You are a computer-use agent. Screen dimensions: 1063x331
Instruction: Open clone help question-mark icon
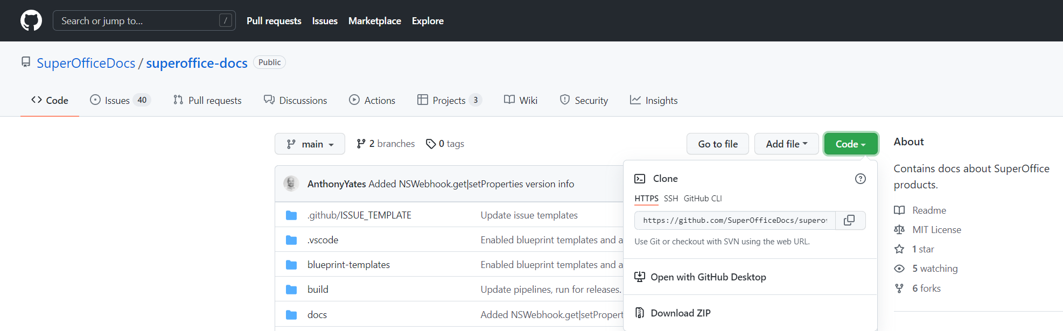pos(861,179)
